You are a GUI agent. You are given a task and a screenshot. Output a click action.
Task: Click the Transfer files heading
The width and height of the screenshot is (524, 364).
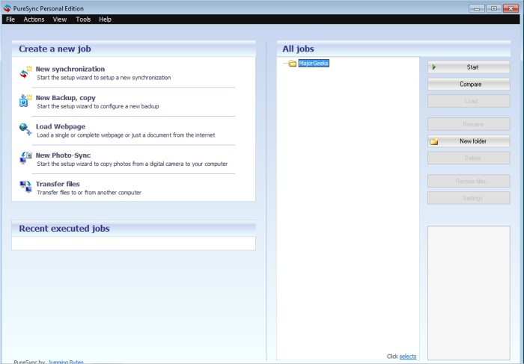[x=58, y=184]
